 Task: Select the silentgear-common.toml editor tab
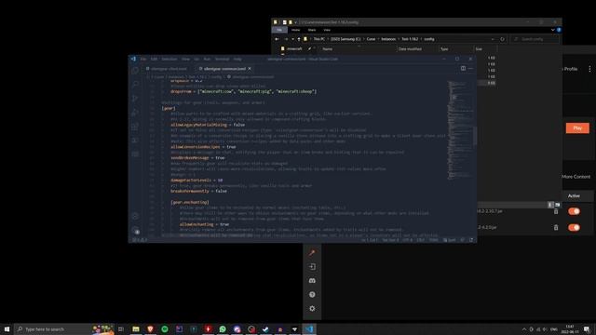click(x=224, y=69)
